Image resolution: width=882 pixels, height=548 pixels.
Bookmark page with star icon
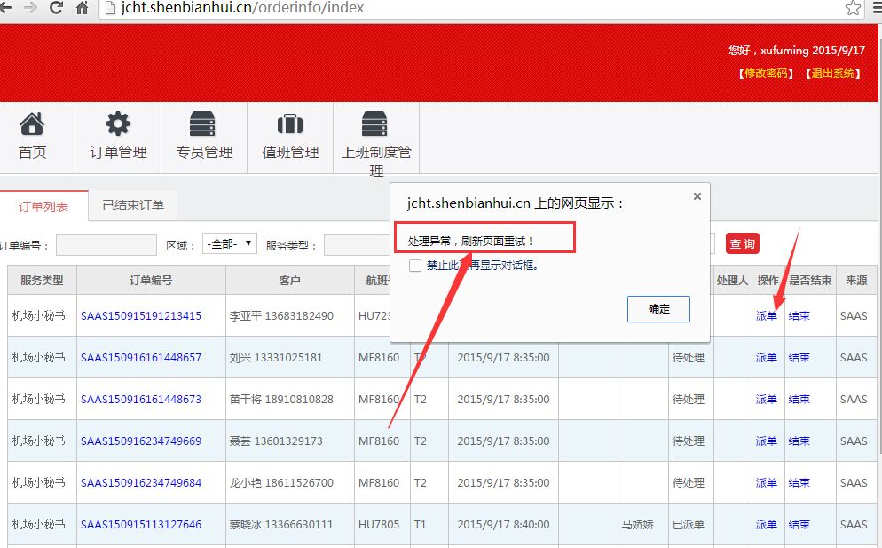[x=853, y=8]
